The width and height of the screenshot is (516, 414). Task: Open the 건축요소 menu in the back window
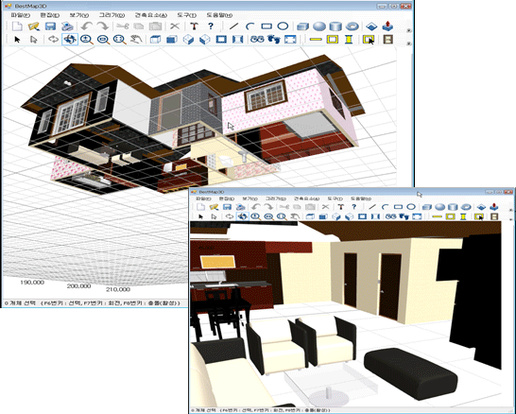pos(150,15)
